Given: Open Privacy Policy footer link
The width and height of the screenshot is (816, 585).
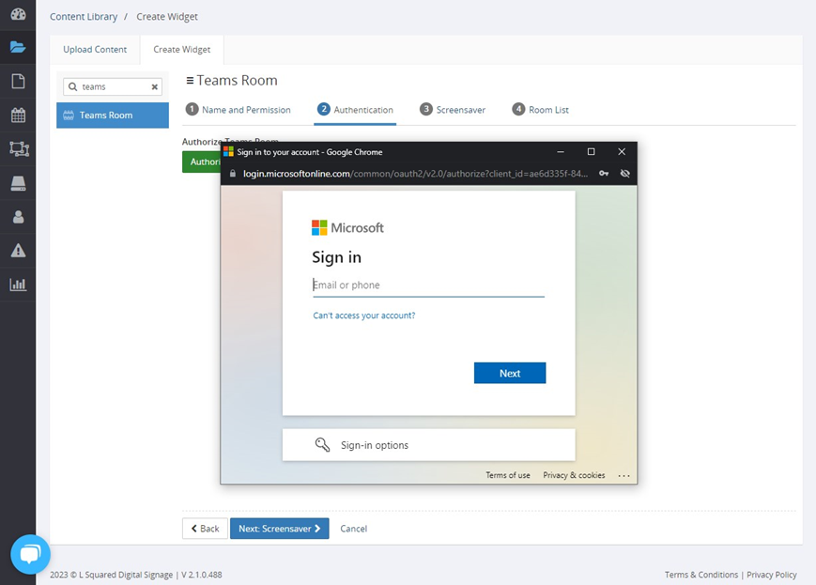Looking at the screenshot, I should [x=771, y=575].
